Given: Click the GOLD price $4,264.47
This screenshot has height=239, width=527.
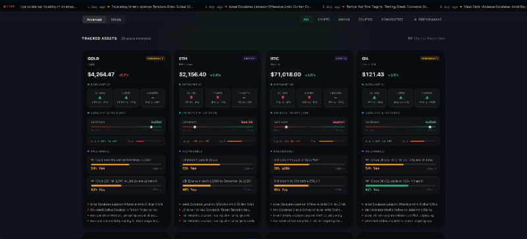Looking at the screenshot, I should (x=101, y=74).
